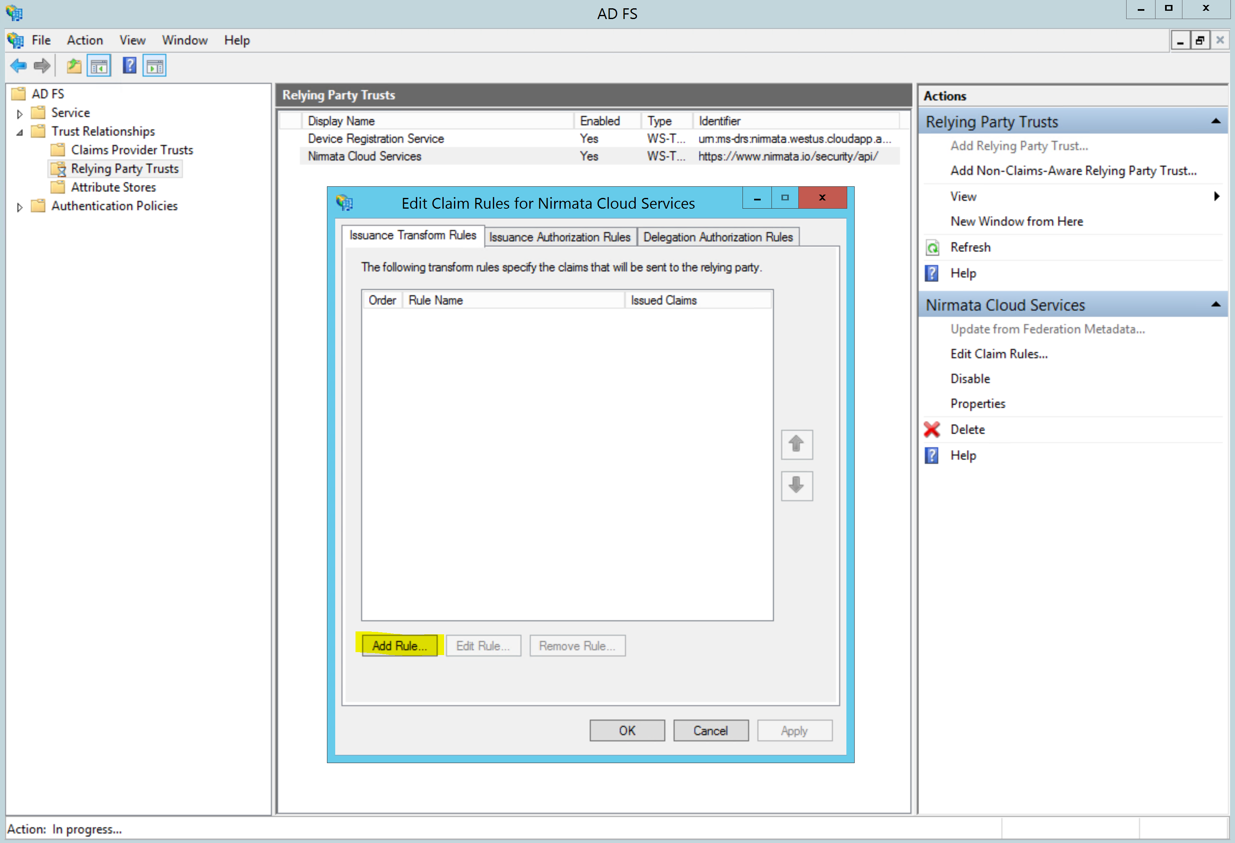This screenshot has height=843, width=1235.
Task: Click the dialog title bar AD FS icon
Action: pyautogui.click(x=344, y=202)
